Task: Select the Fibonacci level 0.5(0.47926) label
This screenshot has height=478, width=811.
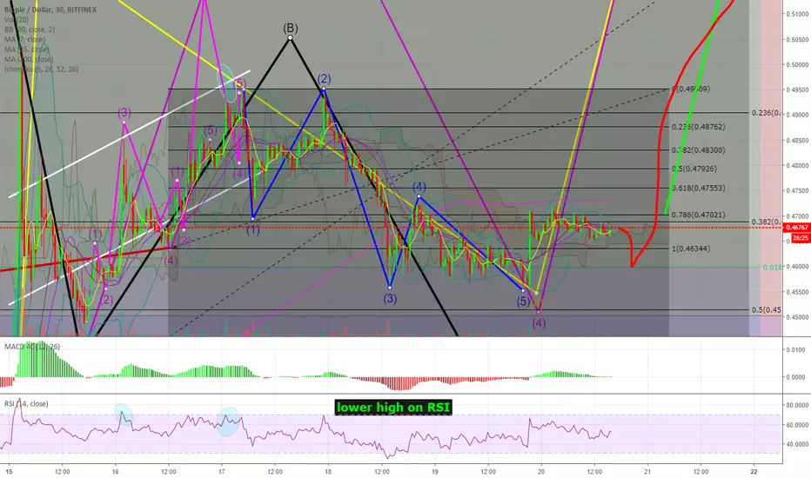Action: click(694, 169)
